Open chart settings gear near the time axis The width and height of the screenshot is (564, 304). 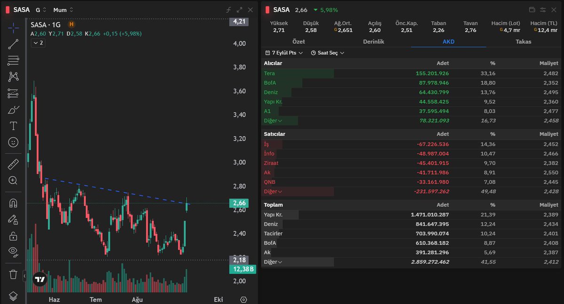(243, 299)
